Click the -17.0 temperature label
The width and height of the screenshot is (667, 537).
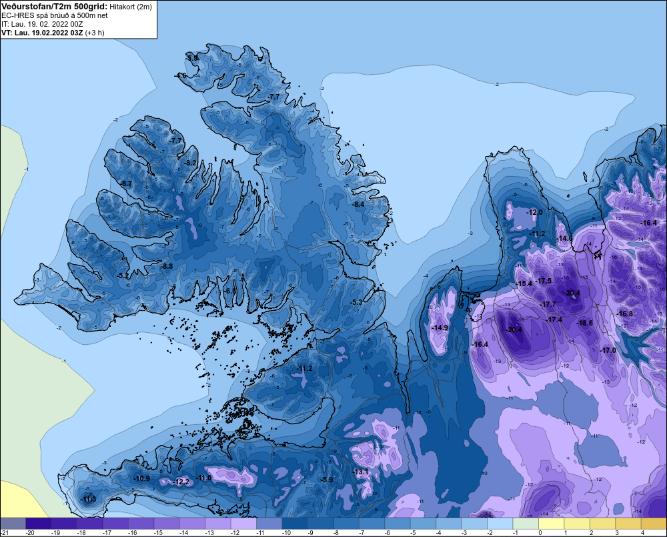608,350
